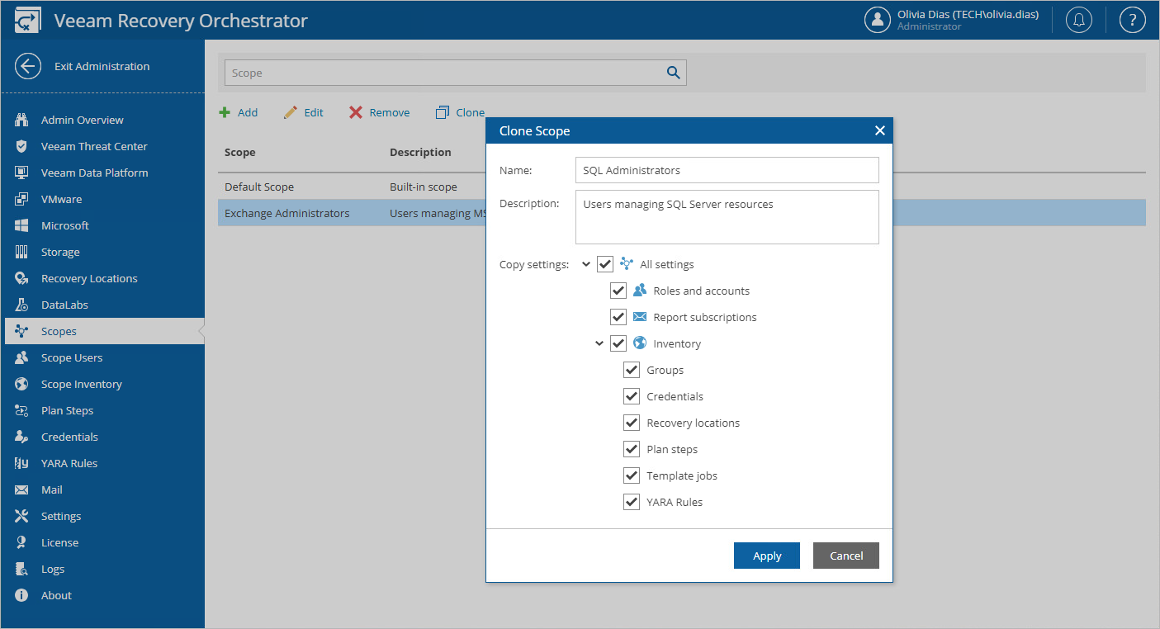This screenshot has width=1160, height=629.
Task: Click the Scope column header
Action: tap(240, 152)
